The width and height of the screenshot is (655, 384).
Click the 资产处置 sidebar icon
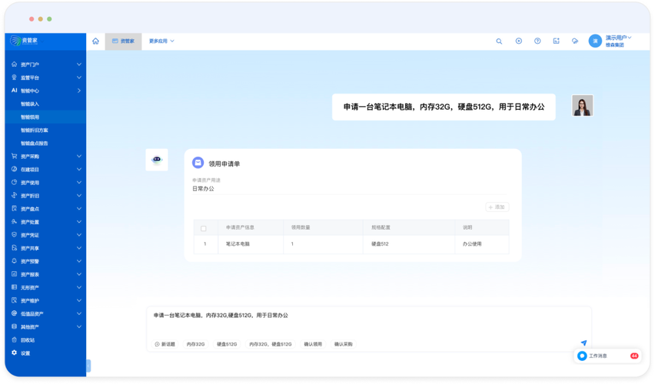(x=14, y=222)
